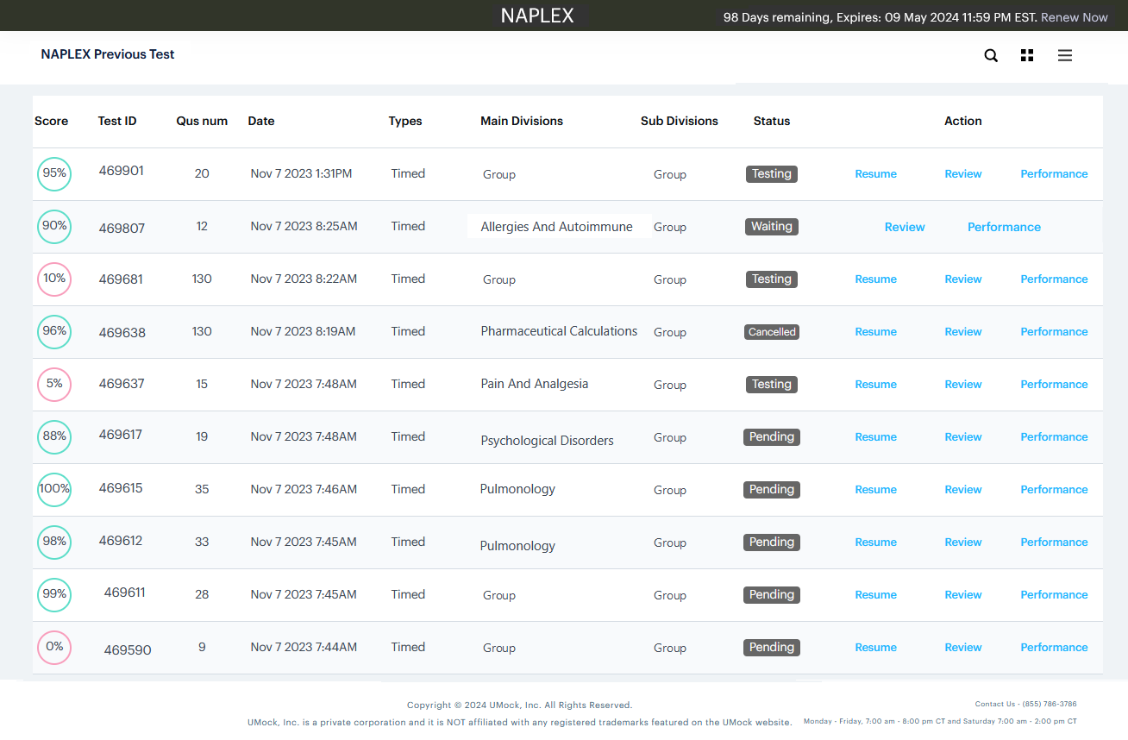Viewport: 1128px width, 740px height.
Task: Resume test 469637
Action: 876,385
